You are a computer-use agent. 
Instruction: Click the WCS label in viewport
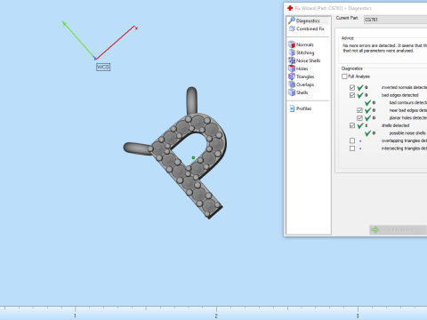click(x=103, y=68)
